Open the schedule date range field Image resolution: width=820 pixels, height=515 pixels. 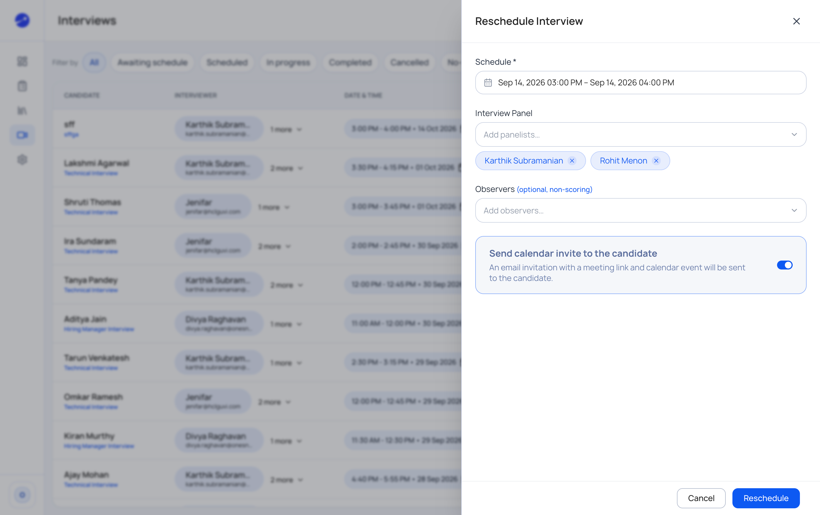tap(641, 83)
